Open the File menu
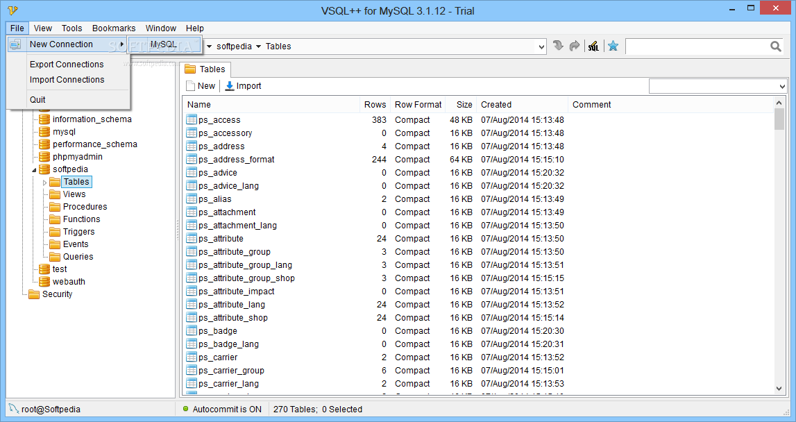 click(x=17, y=28)
